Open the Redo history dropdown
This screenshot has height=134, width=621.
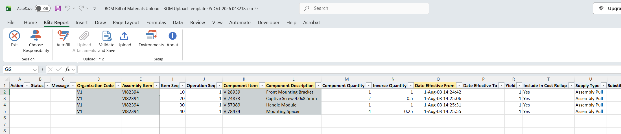pyautogui.click(x=88, y=8)
